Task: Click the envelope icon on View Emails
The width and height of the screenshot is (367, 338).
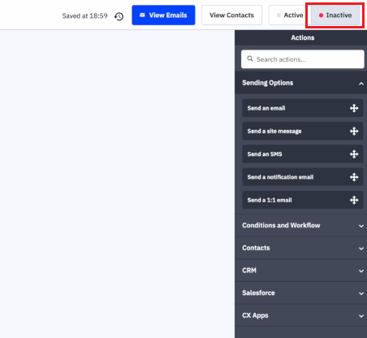Action: point(142,15)
